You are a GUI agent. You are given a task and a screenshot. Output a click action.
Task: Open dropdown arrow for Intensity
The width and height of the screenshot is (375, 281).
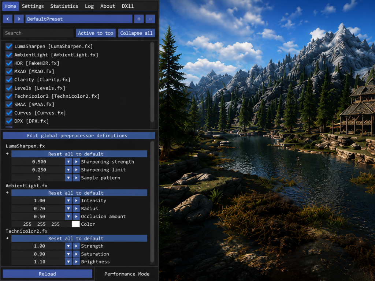(x=68, y=201)
